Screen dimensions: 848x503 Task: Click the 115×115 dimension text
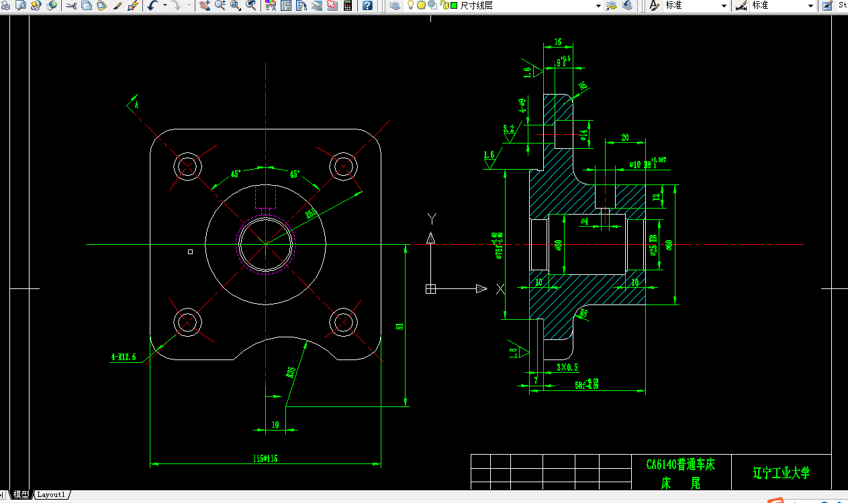click(x=265, y=459)
